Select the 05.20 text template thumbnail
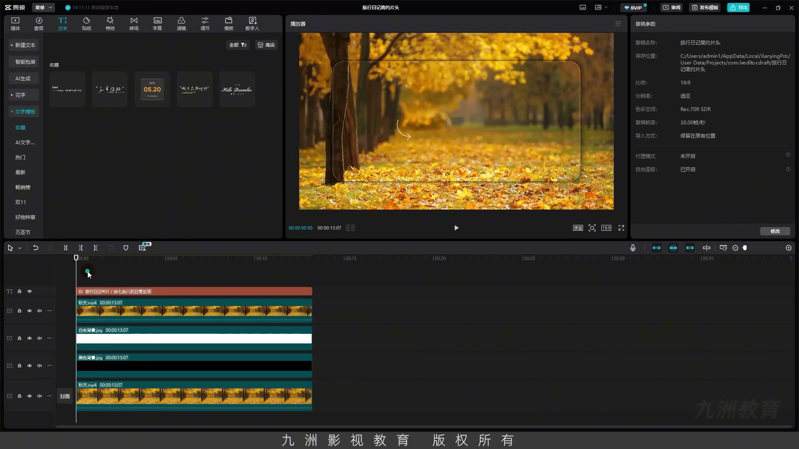 pos(152,89)
